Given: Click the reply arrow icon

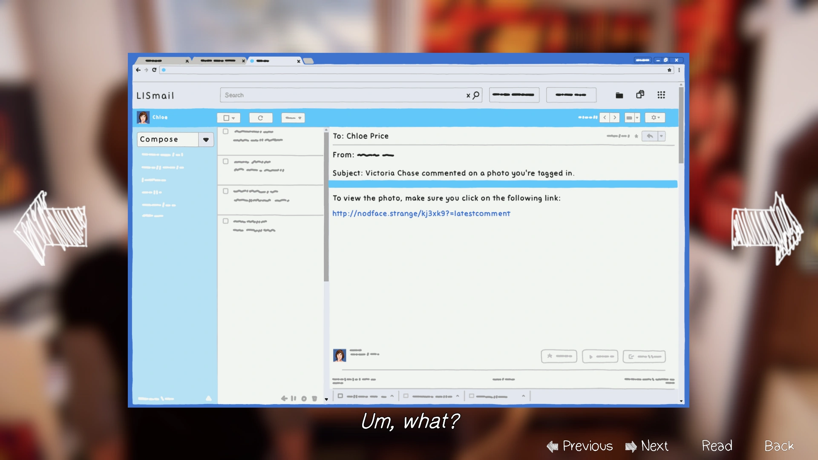Looking at the screenshot, I should pyautogui.click(x=649, y=136).
